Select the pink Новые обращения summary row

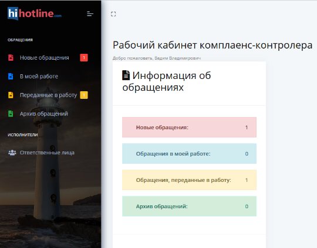tap(189, 128)
